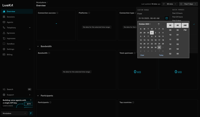Open the Nicelydone project switcher dropdown
This screenshot has height=117, width=200.
14,113
